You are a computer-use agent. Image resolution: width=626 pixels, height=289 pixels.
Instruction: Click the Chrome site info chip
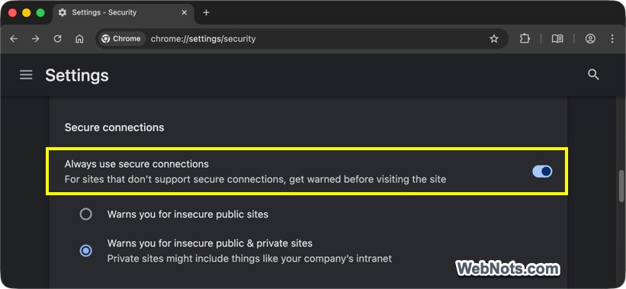click(x=121, y=39)
